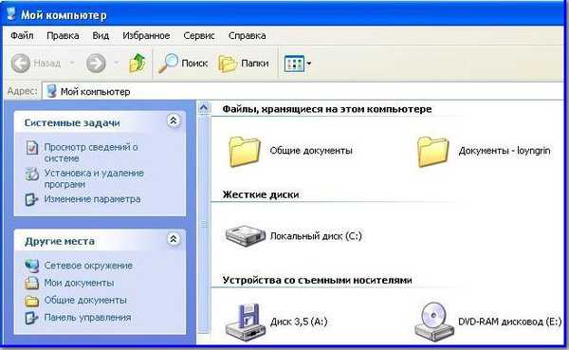
Task: Click the scrollbar up arrow
Action: click(204, 108)
